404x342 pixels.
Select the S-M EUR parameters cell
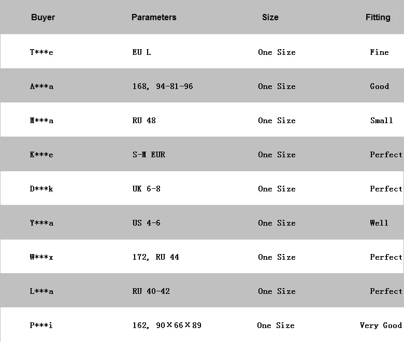click(x=149, y=155)
